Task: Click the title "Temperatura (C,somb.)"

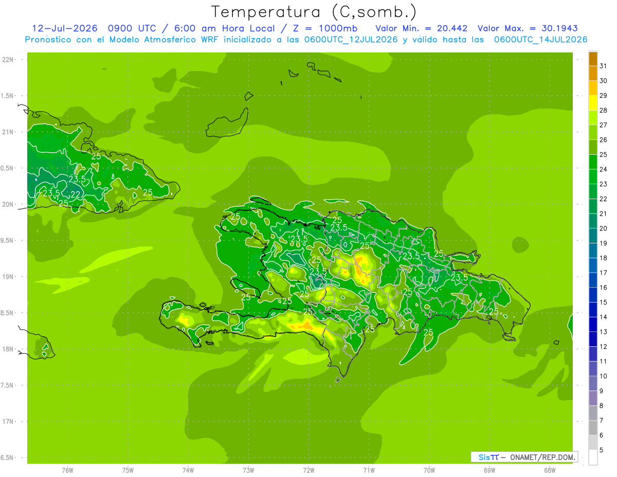Action: [x=314, y=12]
